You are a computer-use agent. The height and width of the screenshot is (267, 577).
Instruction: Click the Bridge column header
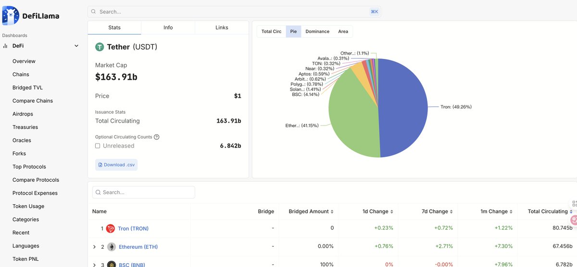click(266, 211)
